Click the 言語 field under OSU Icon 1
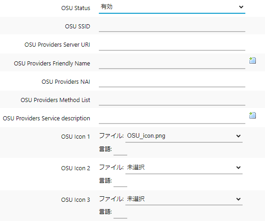265x221 pixels. [120, 150]
